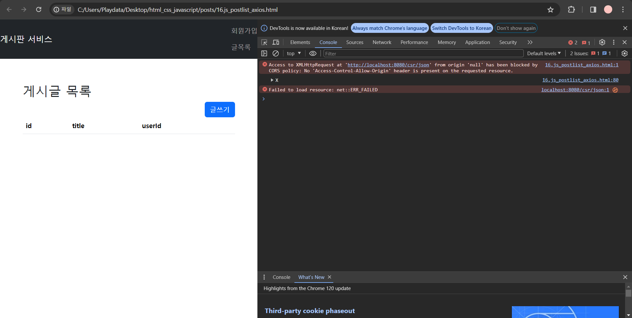This screenshot has width=632, height=318.
Task: Close the DevTools panel
Action: pos(624,42)
